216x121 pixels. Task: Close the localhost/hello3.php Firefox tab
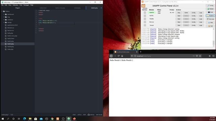coord(137,52)
